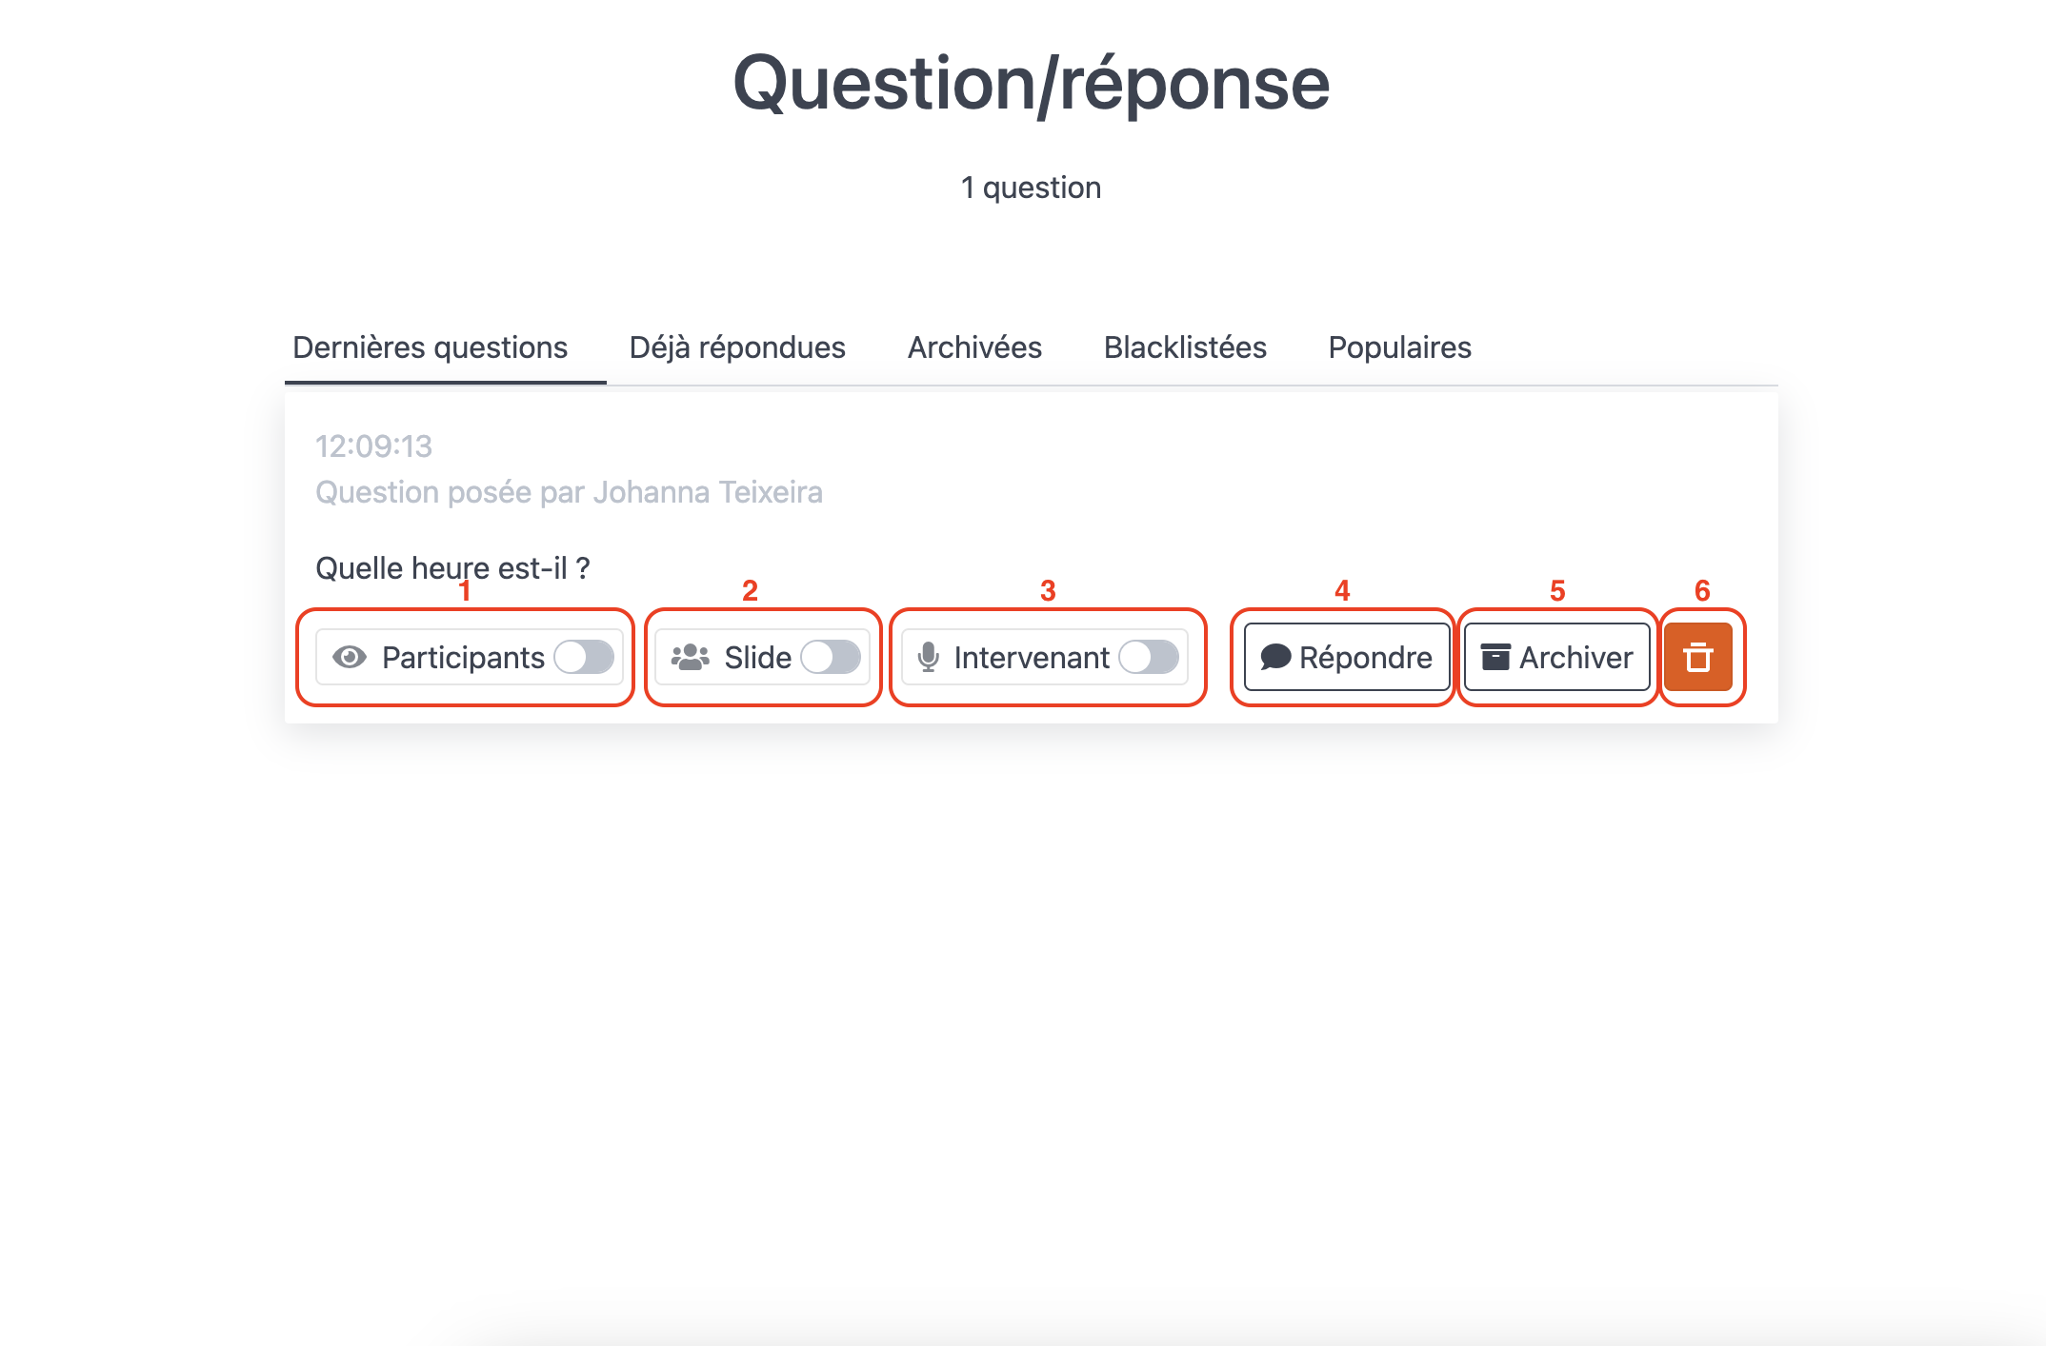Click the "1 question" counter text
Screen dimensions: 2046x1346
pos(1031,188)
